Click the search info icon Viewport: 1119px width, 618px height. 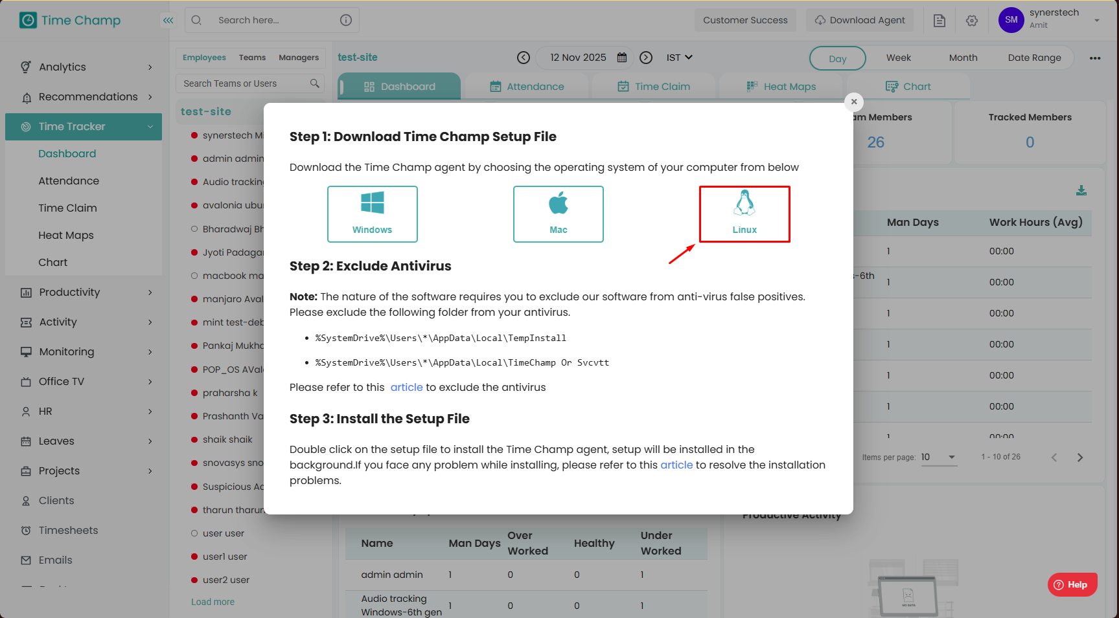(346, 20)
